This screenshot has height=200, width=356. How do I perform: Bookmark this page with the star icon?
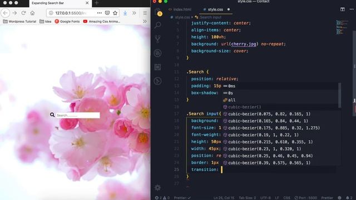point(115,13)
